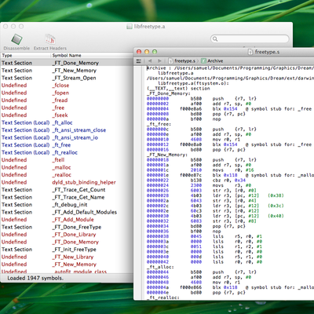Screen dimensions: 314x314
Task: Click the _ft_alloc: label in disassembly
Action: point(160,267)
